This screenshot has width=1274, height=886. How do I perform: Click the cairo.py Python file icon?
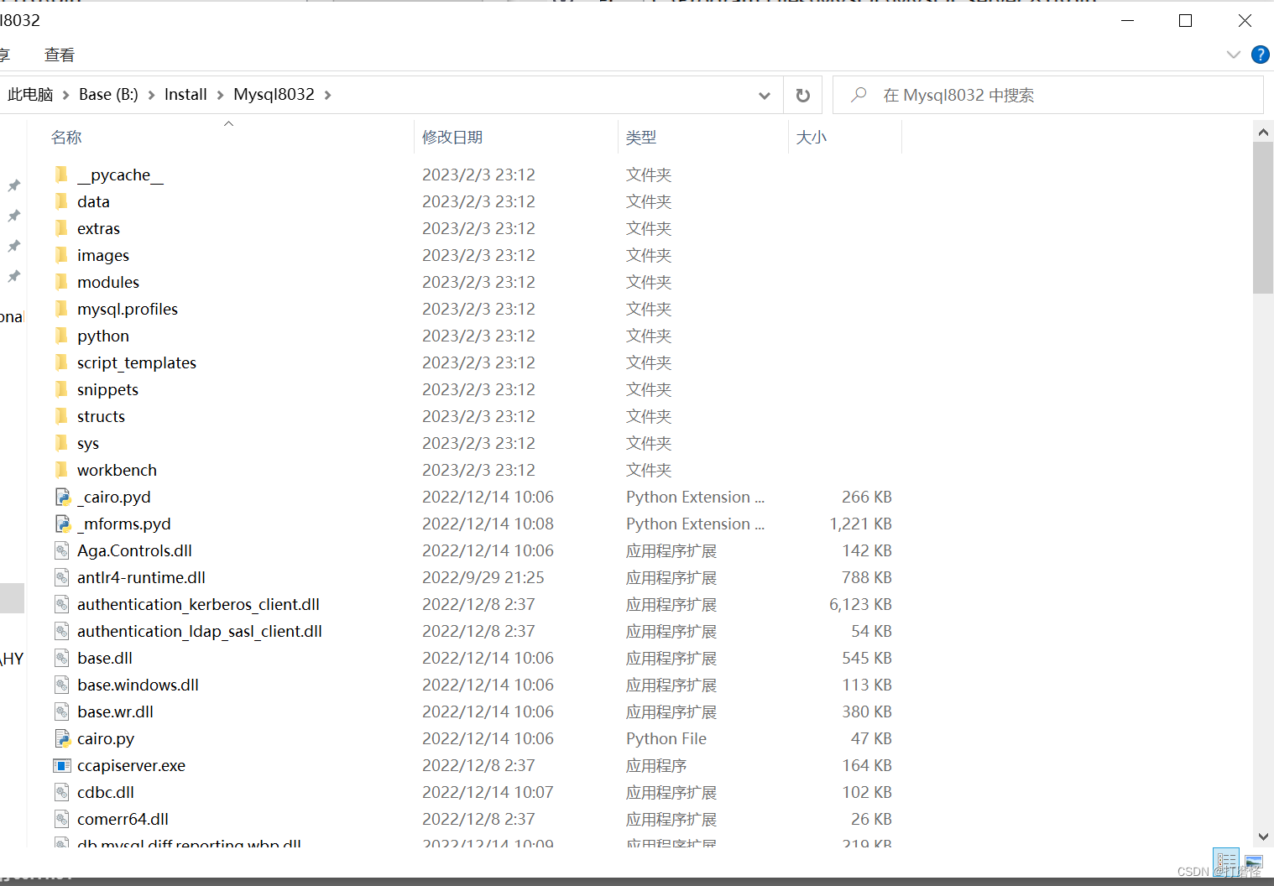pyautogui.click(x=62, y=738)
